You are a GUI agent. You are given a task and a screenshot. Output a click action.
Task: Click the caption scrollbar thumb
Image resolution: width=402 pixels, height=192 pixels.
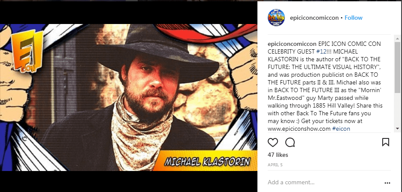(x=397, y=67)
